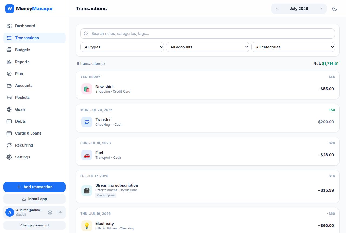Open the All categories dropdown

click(x=293, y=47)
